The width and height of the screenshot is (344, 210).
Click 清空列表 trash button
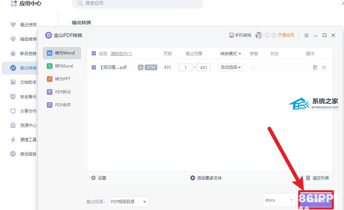[317, 178]
